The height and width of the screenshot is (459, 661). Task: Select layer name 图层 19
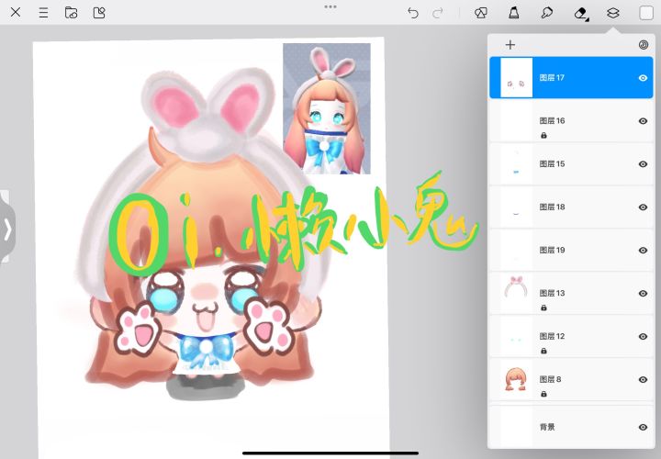coord(552,250)
